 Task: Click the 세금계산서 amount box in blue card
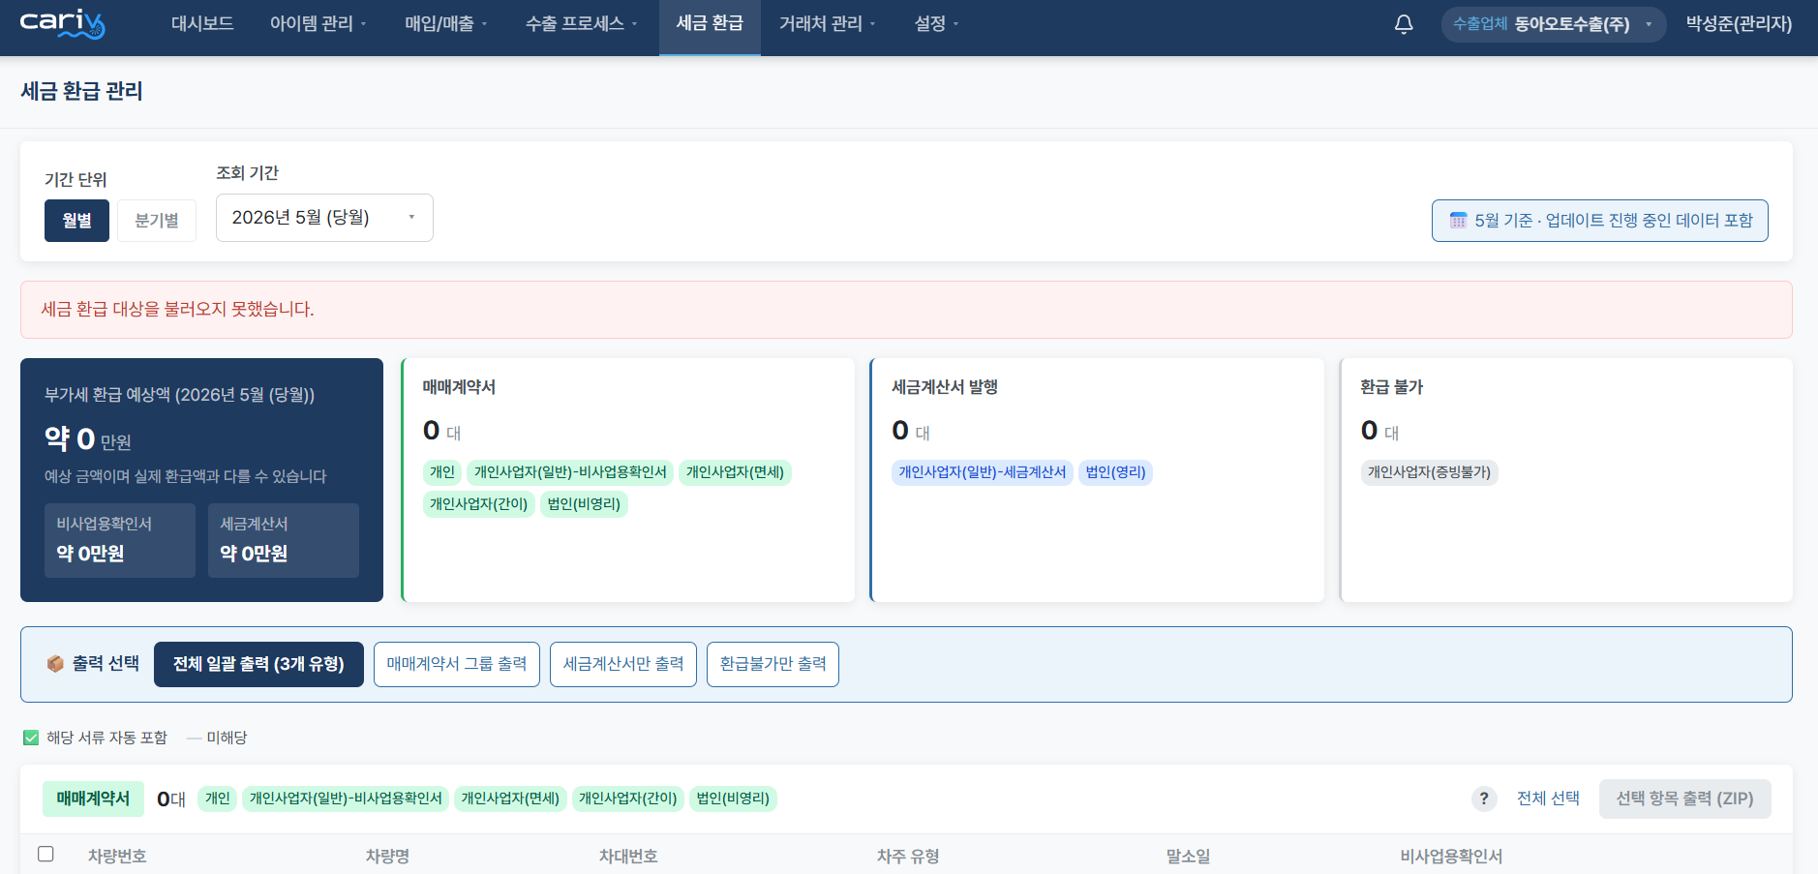click(284, 540)
